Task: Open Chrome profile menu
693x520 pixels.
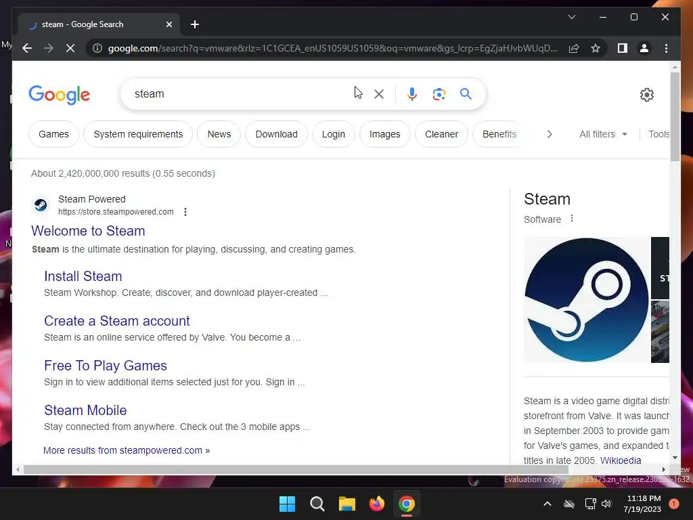Action: coord(644,48)
